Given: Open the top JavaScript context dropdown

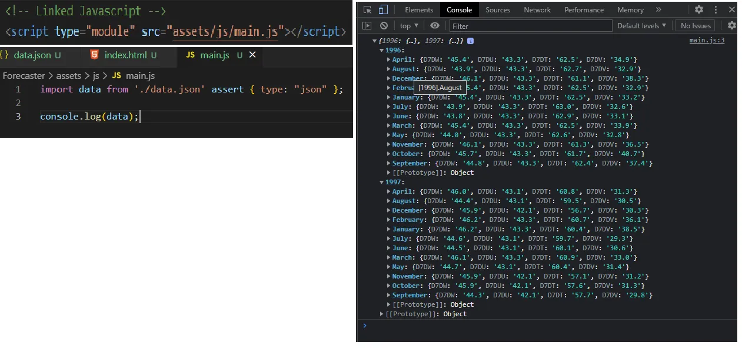Looking at the screenshot, I should pos(409,25).
